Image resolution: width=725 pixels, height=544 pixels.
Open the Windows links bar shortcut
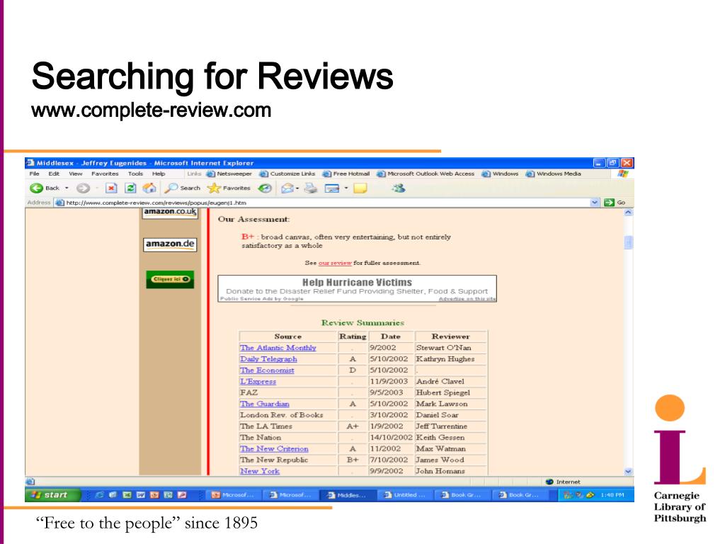click(501, 174)
